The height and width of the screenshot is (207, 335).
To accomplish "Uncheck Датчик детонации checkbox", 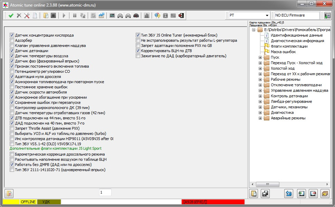I will pyautogui.click(x=12, y=51).
